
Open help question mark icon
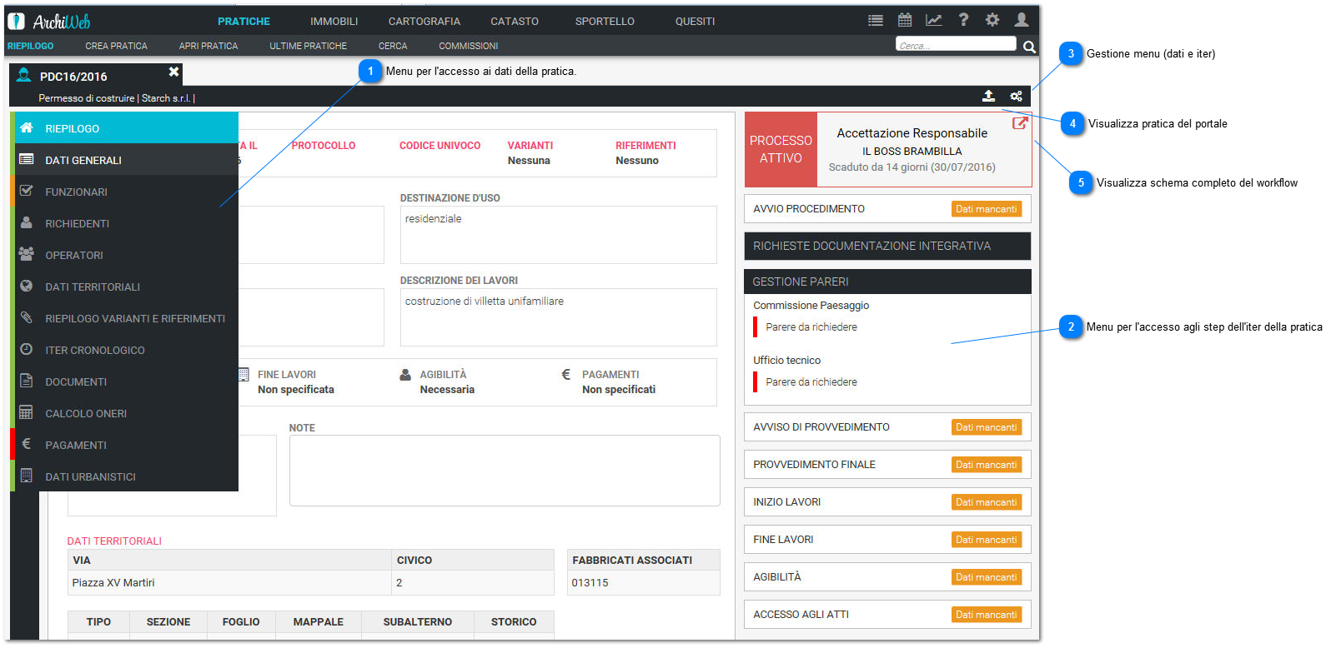coord(963,19)
